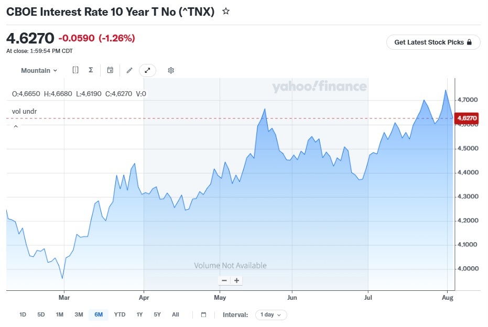This screenshot has height=327, width=488.
Task: Open the comparison tool icon
Action: coord(75,70)
